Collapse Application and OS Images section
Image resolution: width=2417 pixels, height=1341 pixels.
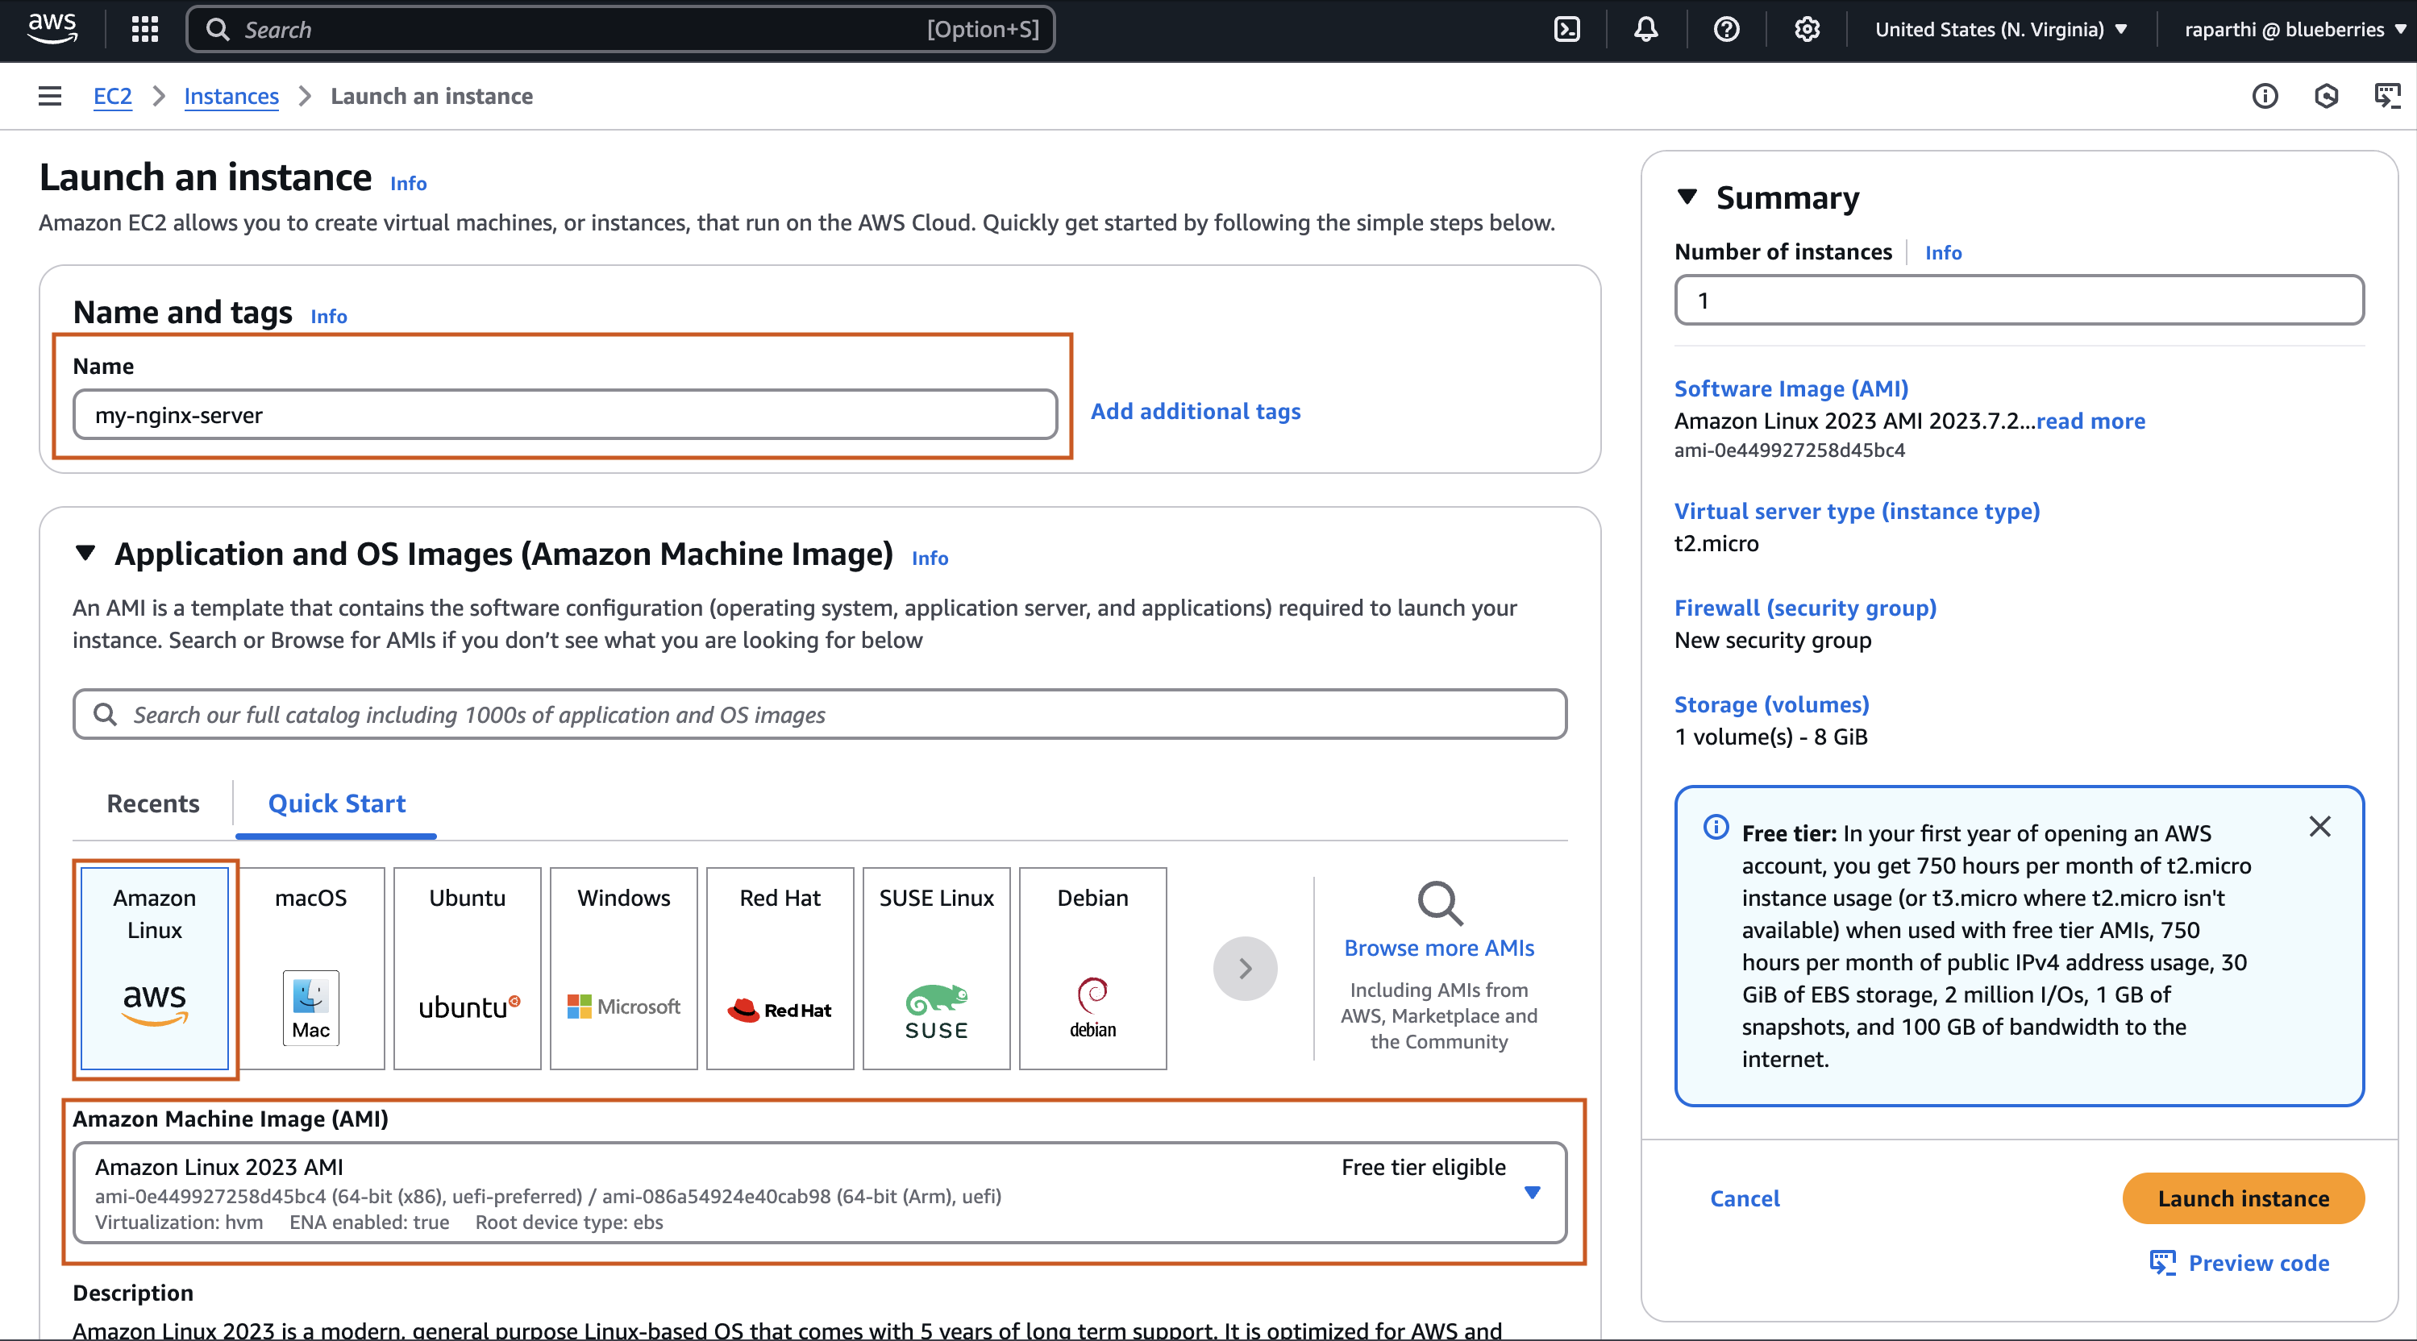click(85, 554)
